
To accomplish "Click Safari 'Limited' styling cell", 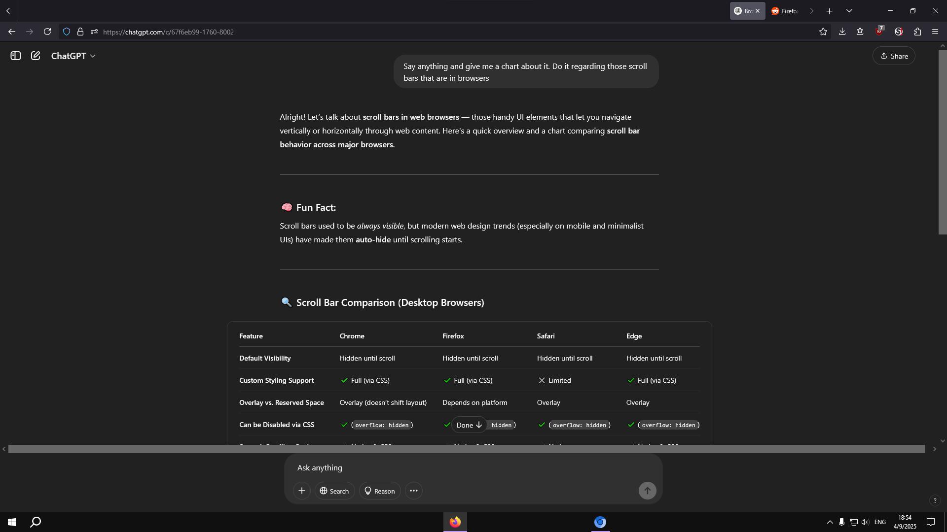I will (554, 380).
